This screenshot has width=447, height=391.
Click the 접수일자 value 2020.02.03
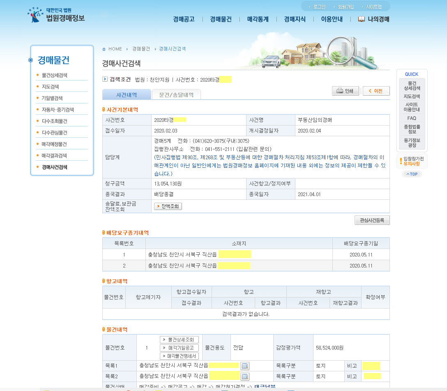[x=166, y=131]
